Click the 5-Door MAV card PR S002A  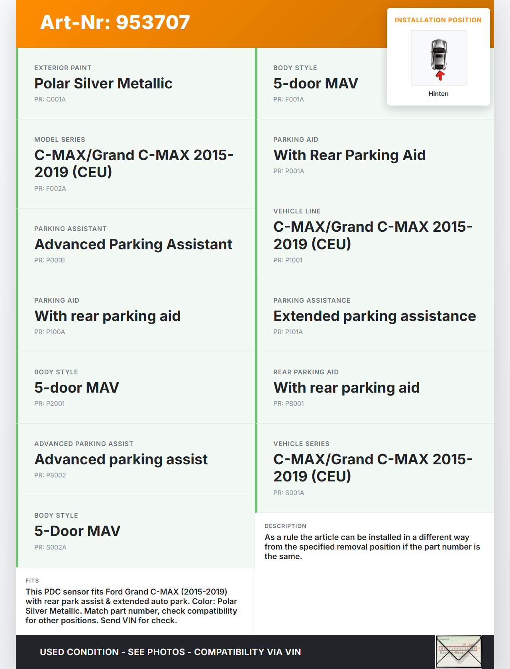coord(135,531)
